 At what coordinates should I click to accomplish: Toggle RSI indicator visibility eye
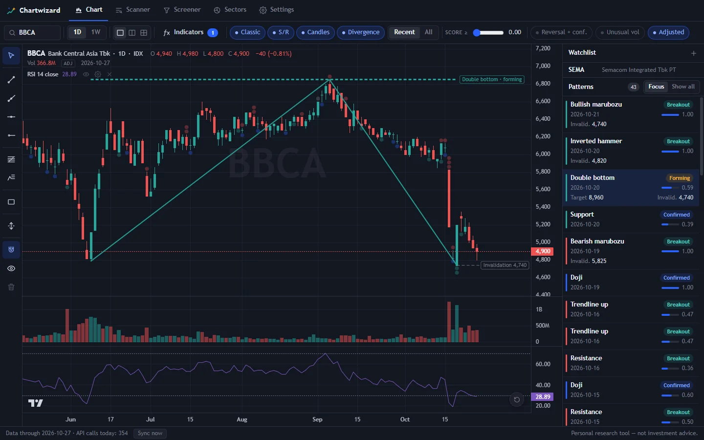pos(86,74)
